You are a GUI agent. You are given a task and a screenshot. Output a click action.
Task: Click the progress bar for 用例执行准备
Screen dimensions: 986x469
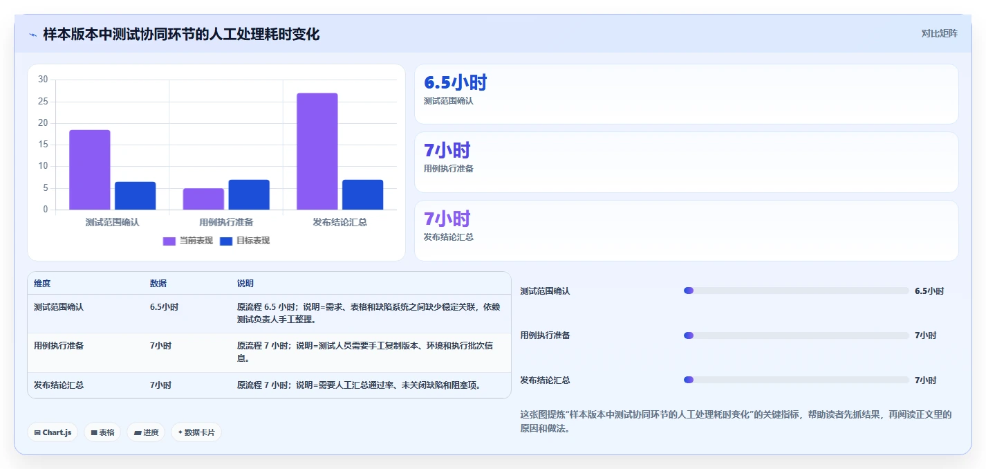click(796, 335)
